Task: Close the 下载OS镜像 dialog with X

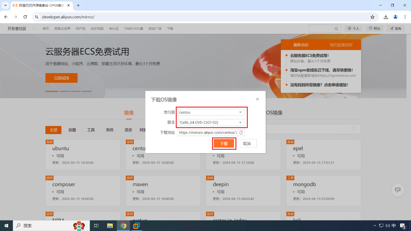Action: tap(257, 99)
